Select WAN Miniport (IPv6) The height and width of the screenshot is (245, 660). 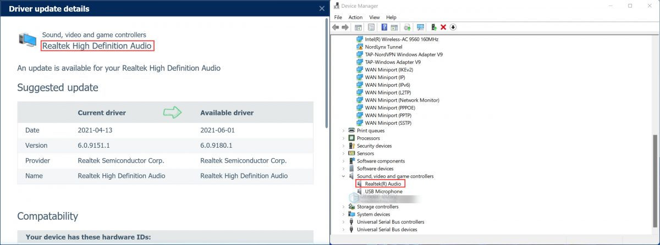387,85
